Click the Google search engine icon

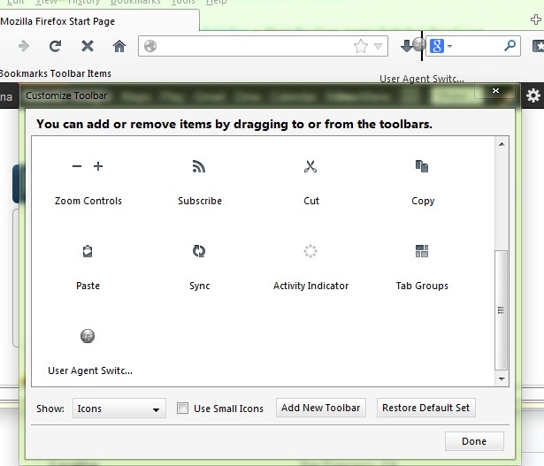437,46
